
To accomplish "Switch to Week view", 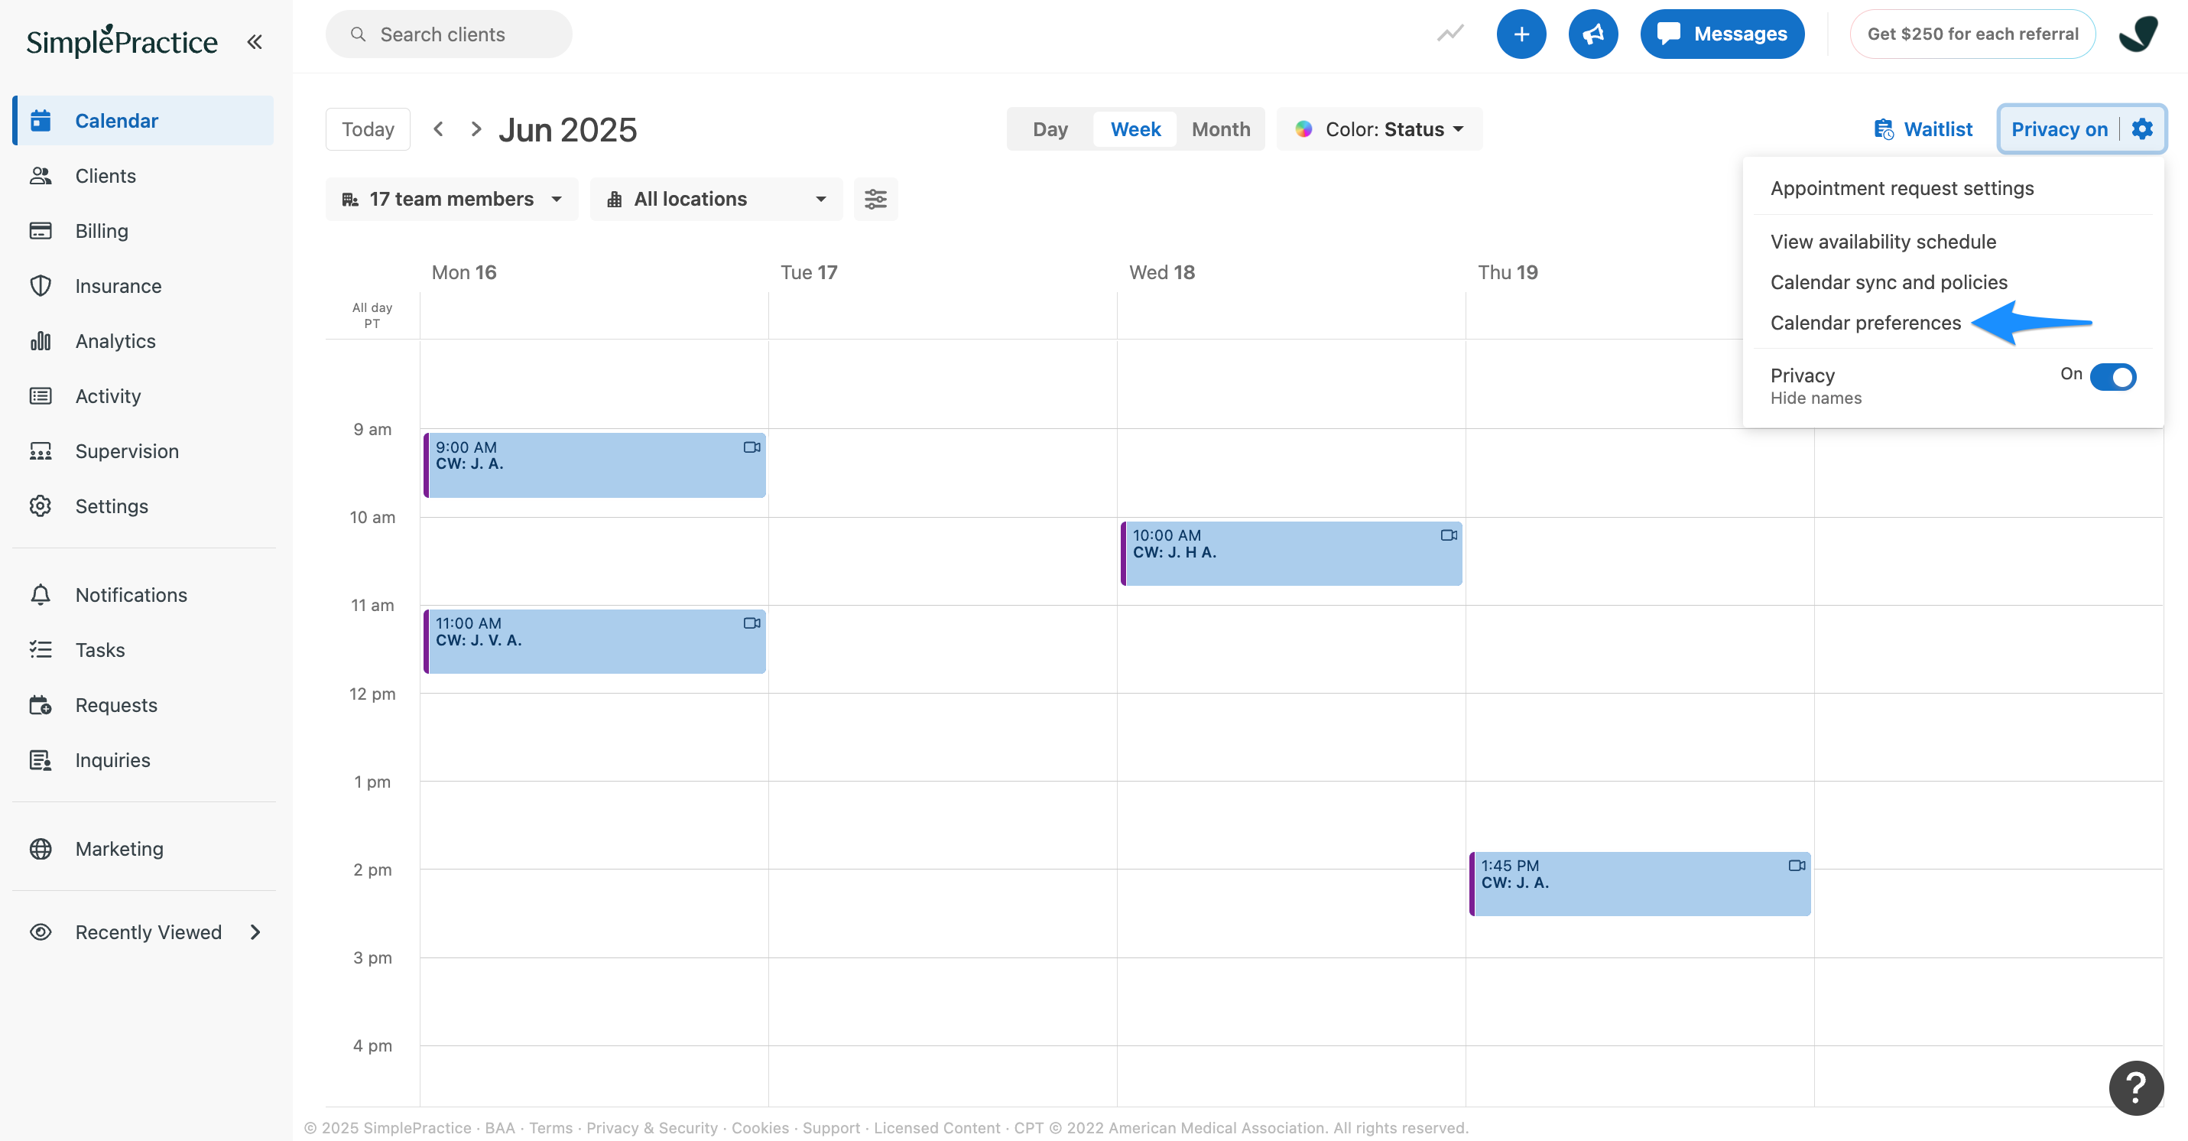I will (x=1135, y=129).
